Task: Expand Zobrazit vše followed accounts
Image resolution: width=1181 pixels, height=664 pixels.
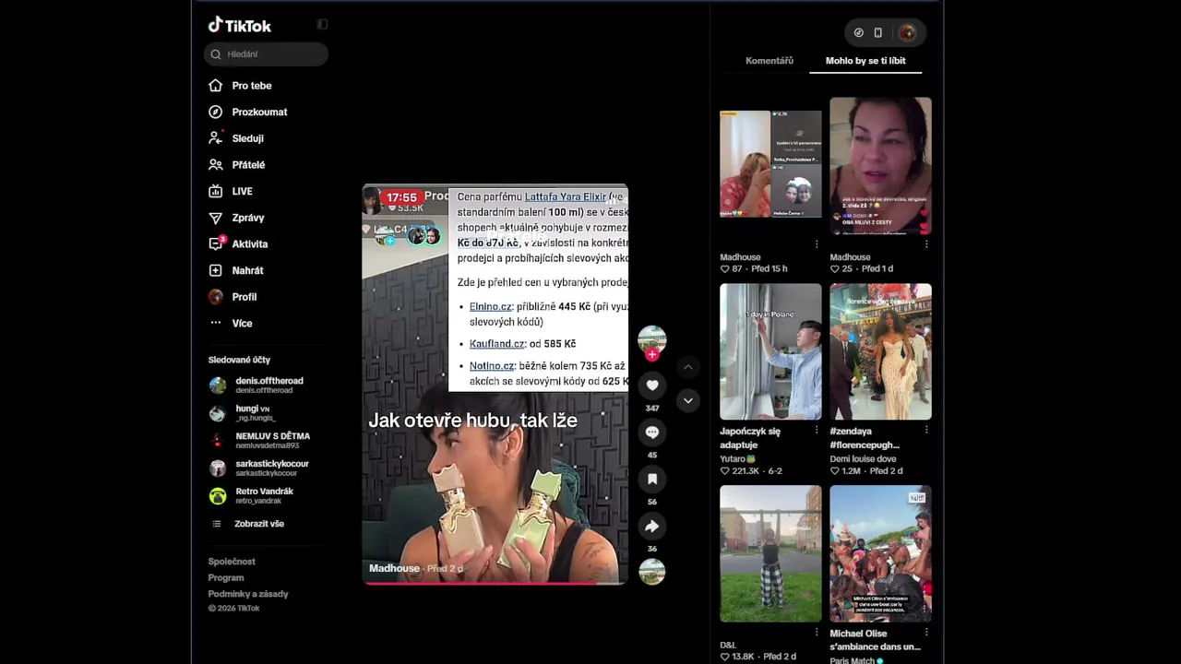Action: 258,524
